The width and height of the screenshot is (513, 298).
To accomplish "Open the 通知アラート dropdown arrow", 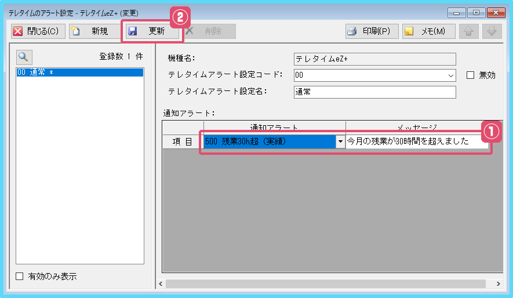I will (340, 141).
